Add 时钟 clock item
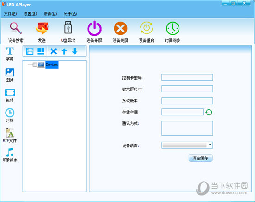255x202 pixels. (10, 115)
